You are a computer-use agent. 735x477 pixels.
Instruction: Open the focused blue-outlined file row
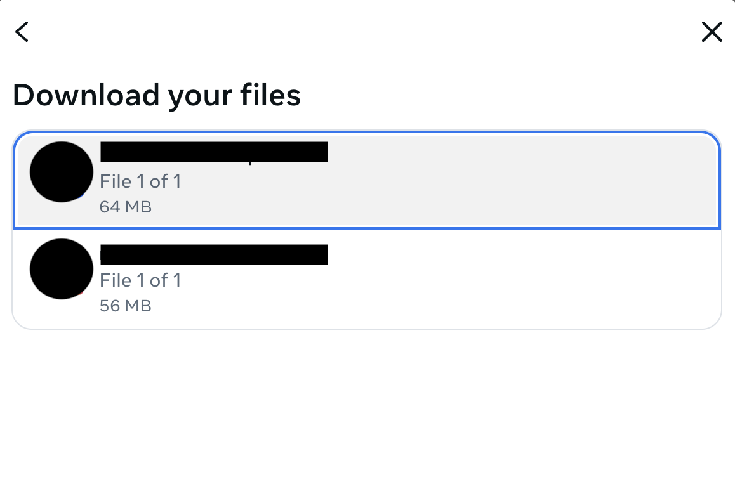tap(406, 180)
